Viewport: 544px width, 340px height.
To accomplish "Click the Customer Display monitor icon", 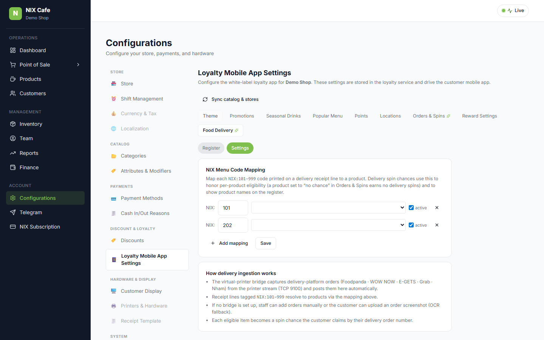I will pos(114,291).
